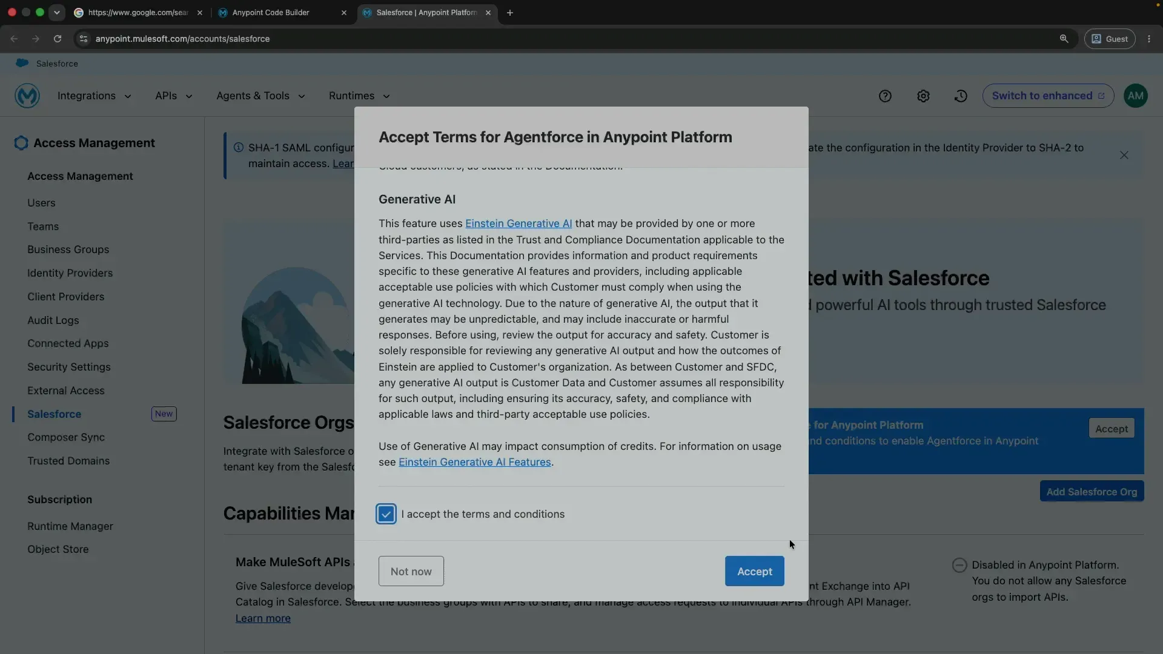Select Identity Providers in sidebar
The image size is (1163, 654).
pyautogui.click(x=70, y=273)
